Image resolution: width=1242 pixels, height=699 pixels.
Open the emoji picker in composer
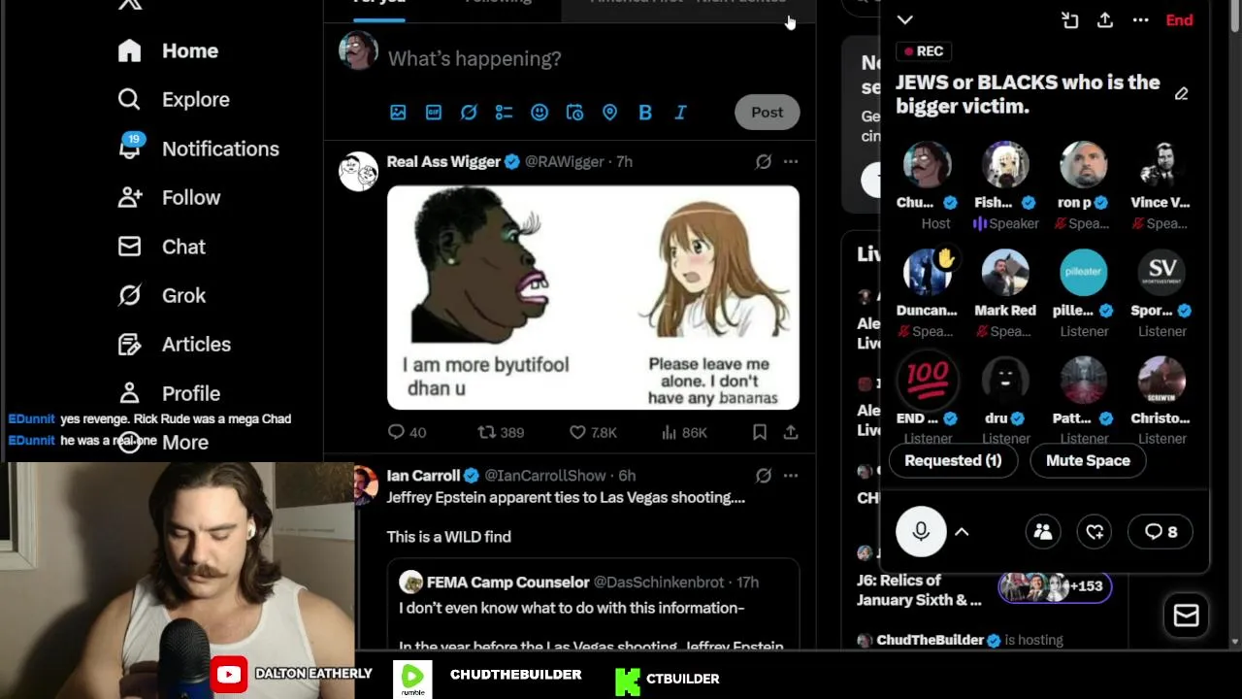coord(539,113)
